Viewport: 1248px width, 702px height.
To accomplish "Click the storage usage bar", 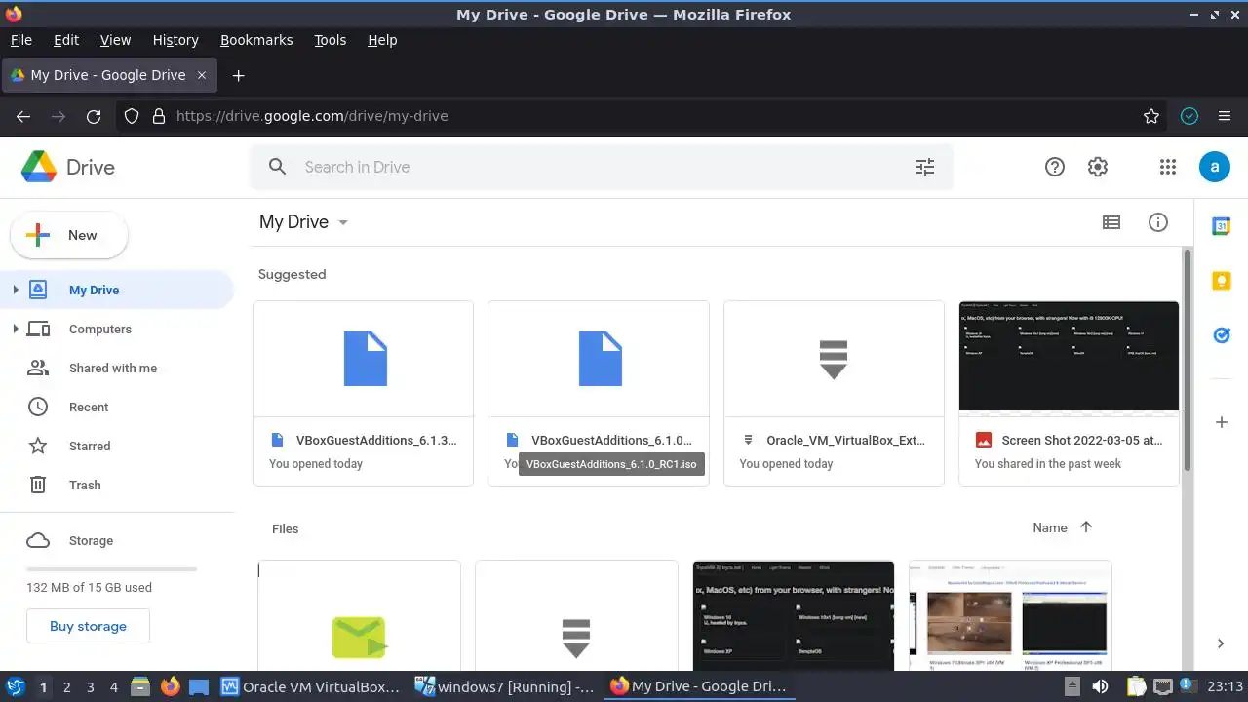I will pos(111,569).
